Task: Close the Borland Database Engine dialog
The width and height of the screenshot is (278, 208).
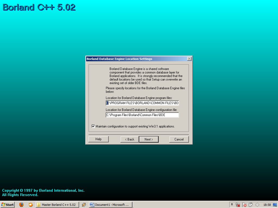Action: [189, 59]
